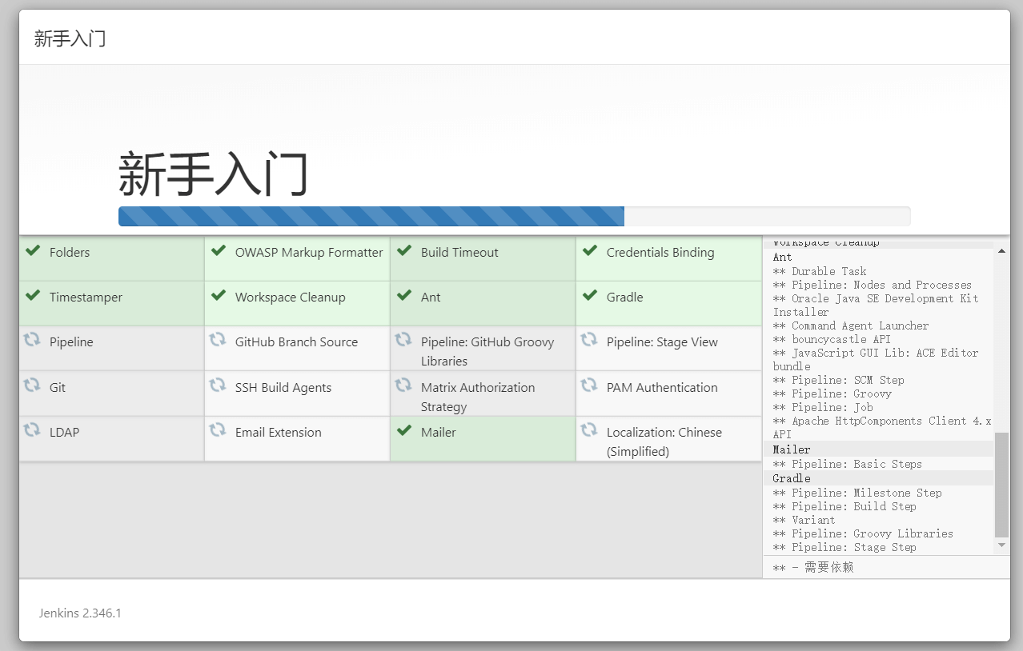Click the spinner icon beside Localization: Chinese (Simplified)
This screenshot has height=651, width=1023.
coord(589,430)
